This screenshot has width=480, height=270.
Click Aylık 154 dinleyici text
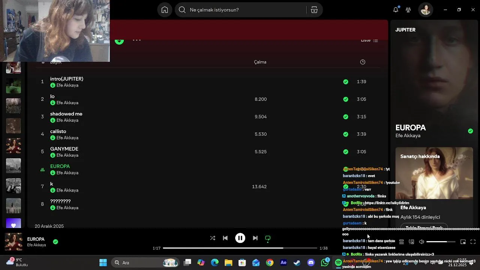pos(420,217)
